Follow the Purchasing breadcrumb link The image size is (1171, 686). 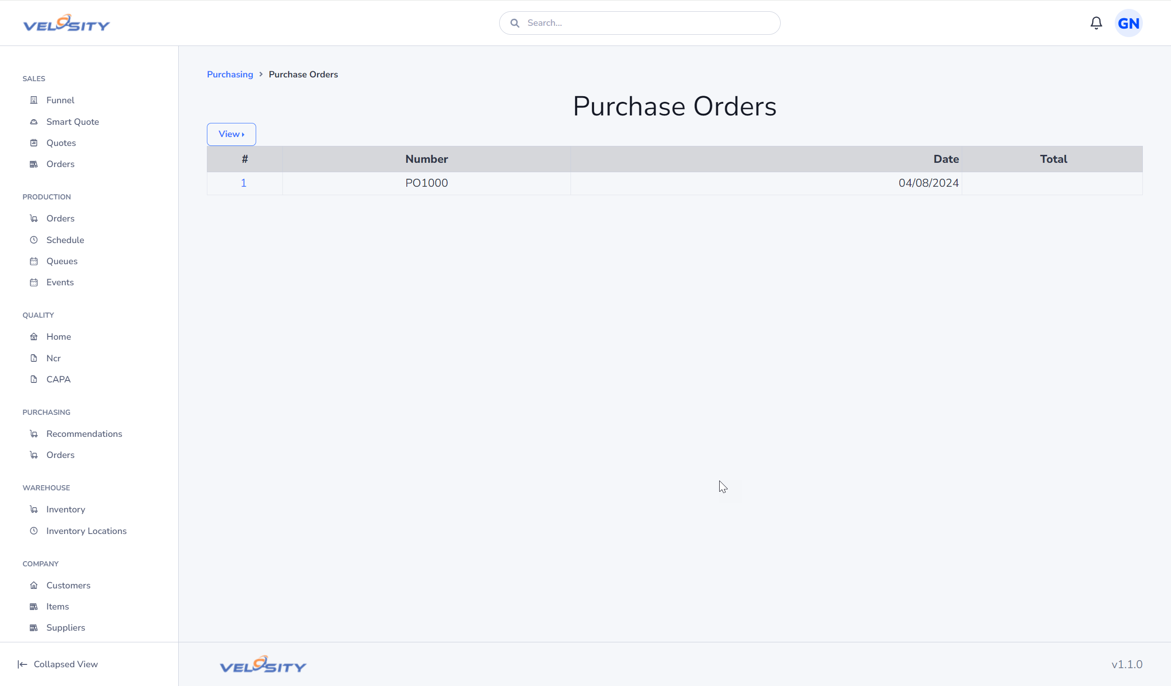(230, 74)
